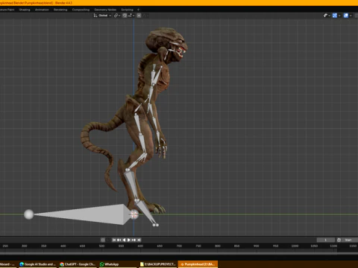Click the Pumpkinhead Blender taskbar item
Viewport: 358px width, 268px height.
click(198, 264)
